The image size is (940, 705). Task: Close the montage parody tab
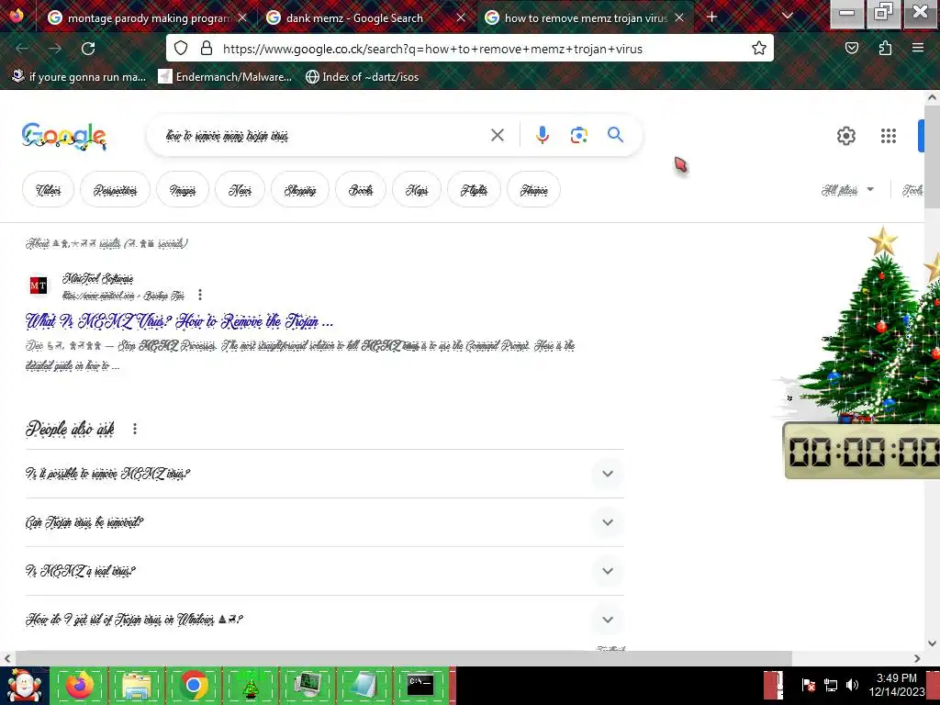242,18
